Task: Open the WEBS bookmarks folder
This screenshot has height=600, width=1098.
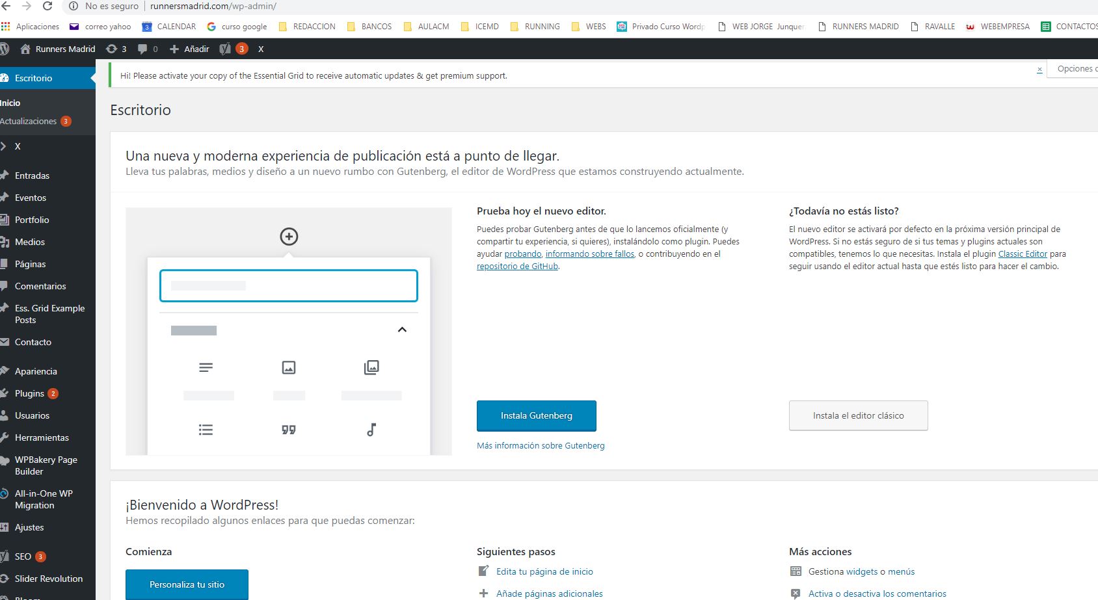Action: [589, 27]
